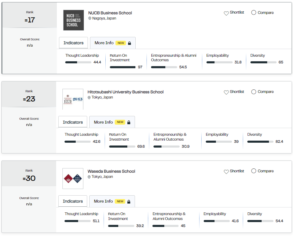
Task: Click Hitotsubashi Entrepreneurship score 30.9
Action: click(x=186, y=147)
